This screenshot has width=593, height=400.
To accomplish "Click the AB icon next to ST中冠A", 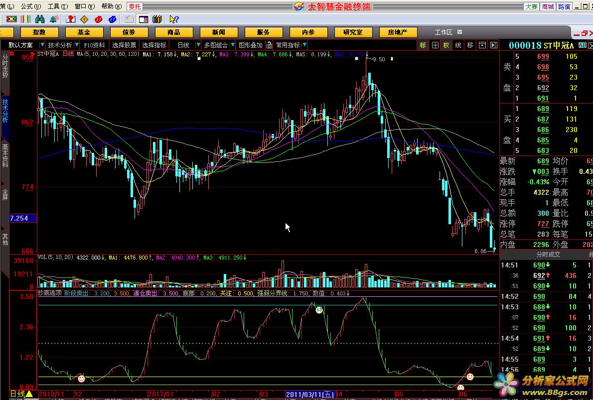I will tap(583, 45).
